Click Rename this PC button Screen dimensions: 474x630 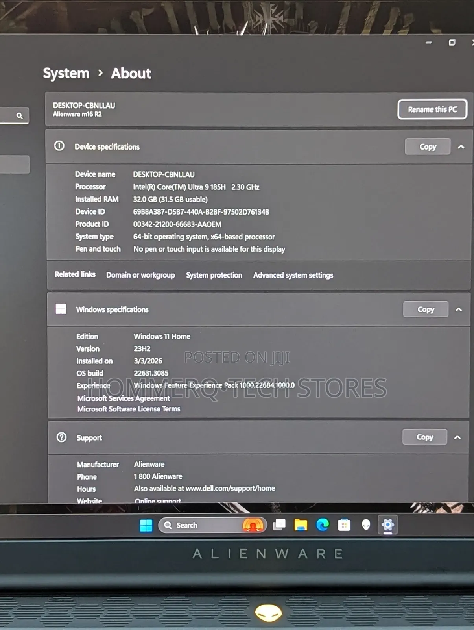(x=432, y=109)
